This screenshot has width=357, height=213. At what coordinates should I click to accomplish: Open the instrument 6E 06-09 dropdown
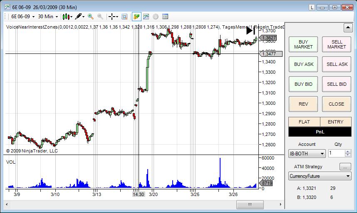(x=23, y=17)
